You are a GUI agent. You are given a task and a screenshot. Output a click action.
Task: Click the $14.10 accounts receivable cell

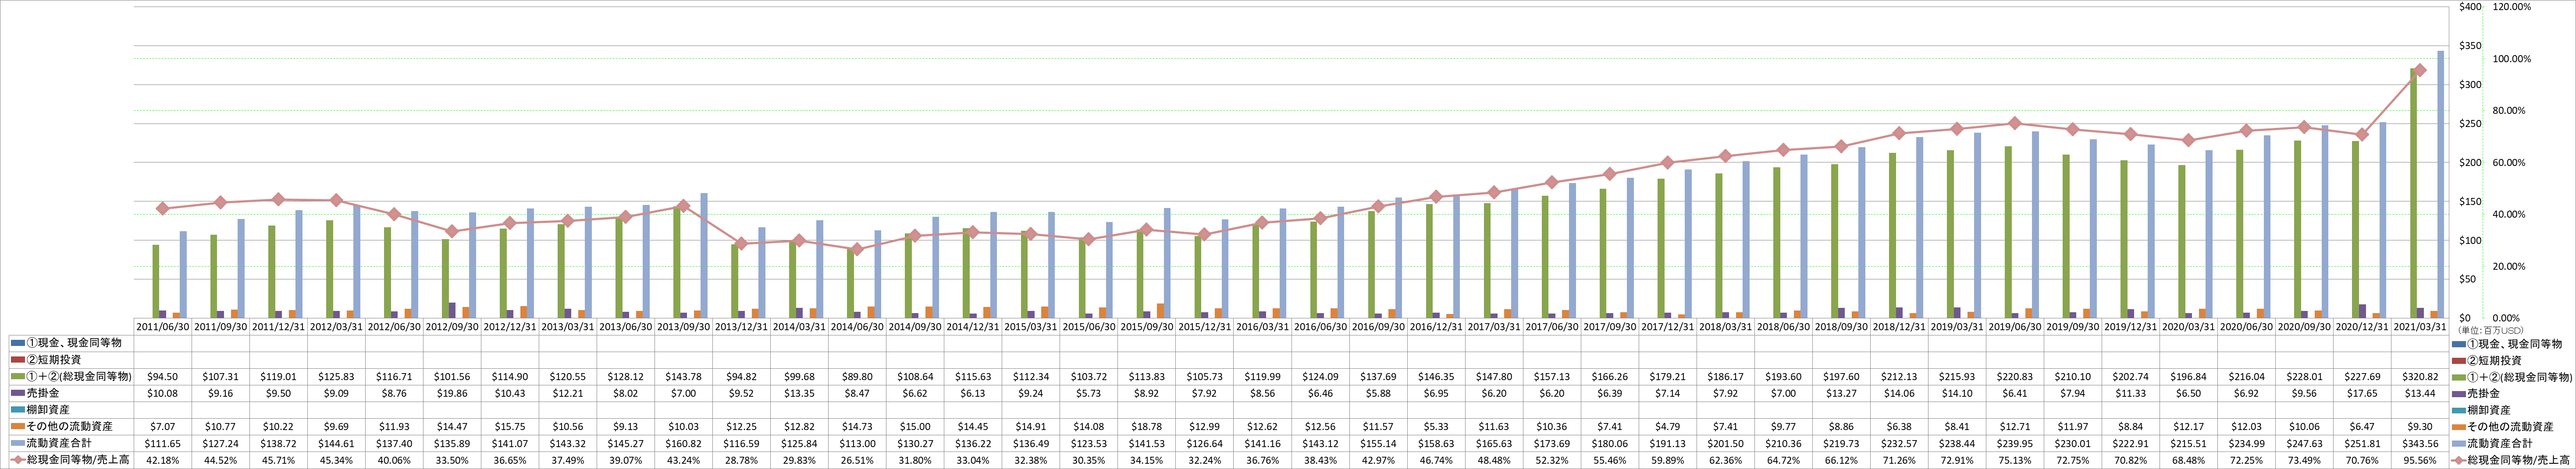(1958, 393)
